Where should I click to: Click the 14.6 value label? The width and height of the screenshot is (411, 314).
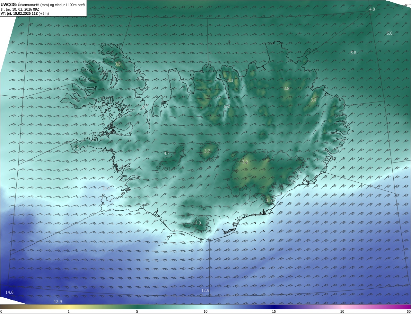[x=10, y=292]
